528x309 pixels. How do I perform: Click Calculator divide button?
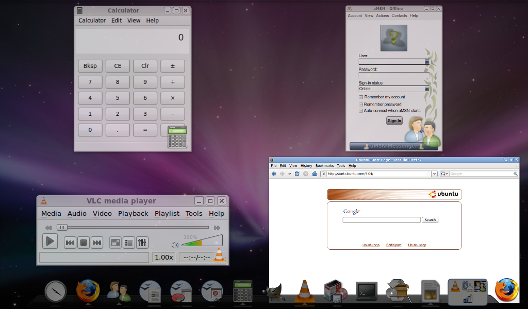coord(172,82)
